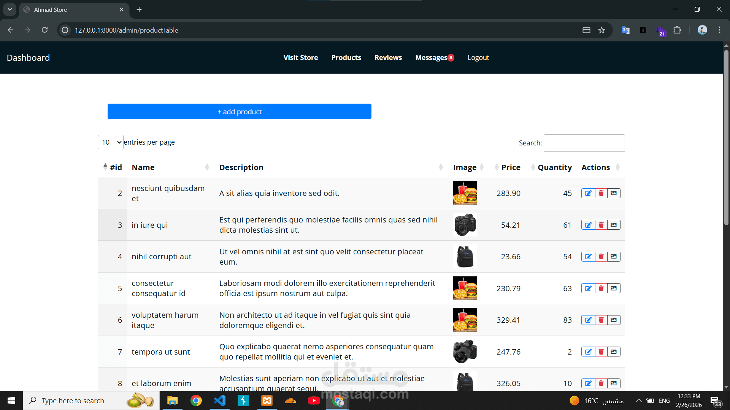Viewport: 730px width, 410px height.
Task: Sort table by Name column
Action: coord(143,167)
